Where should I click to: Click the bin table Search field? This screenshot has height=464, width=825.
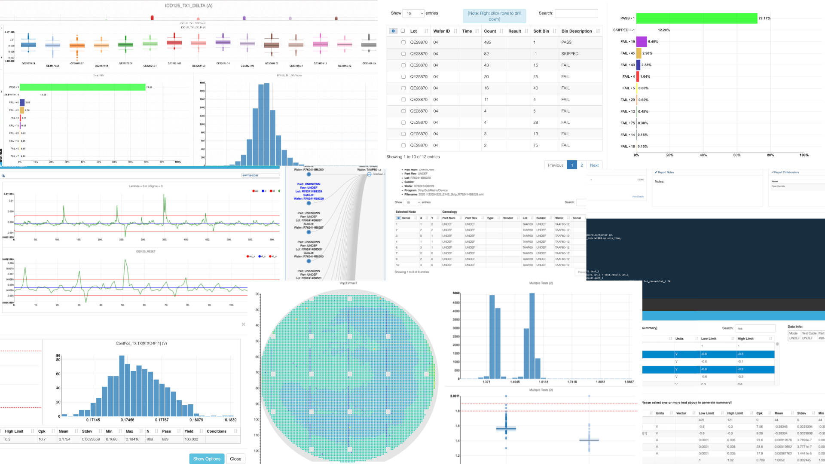(x=576, y=13)
